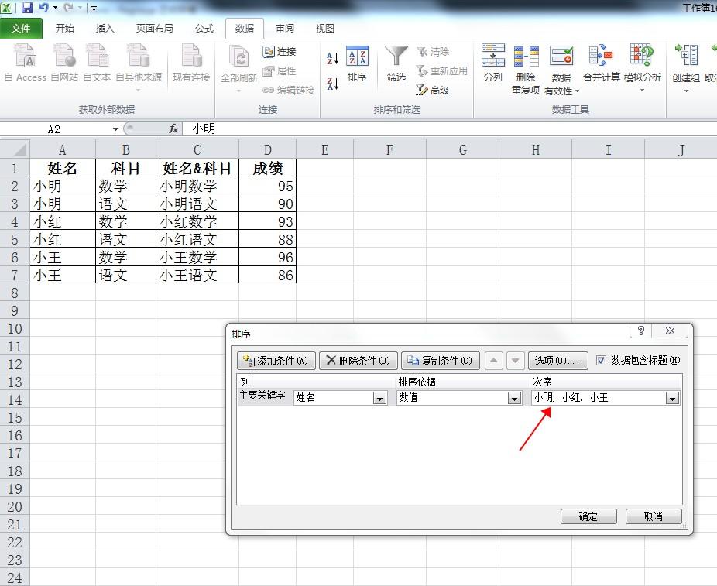Expand the 数值 sort-by dropdown
The width and height of the screenshot is (717, 586).
(x=514, y=398)
